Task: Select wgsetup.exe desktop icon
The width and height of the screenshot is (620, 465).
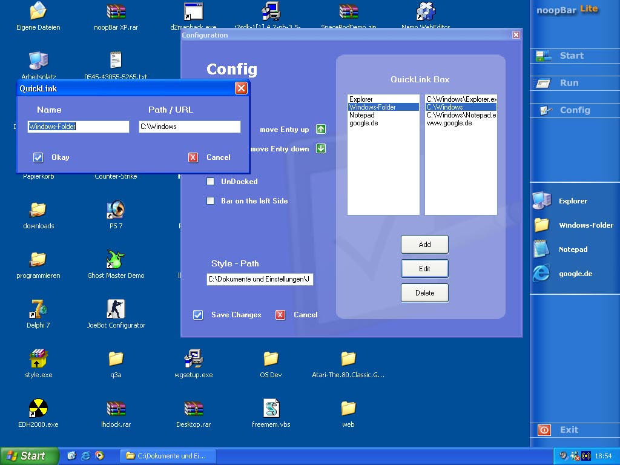Action: (x=193, y=364)
